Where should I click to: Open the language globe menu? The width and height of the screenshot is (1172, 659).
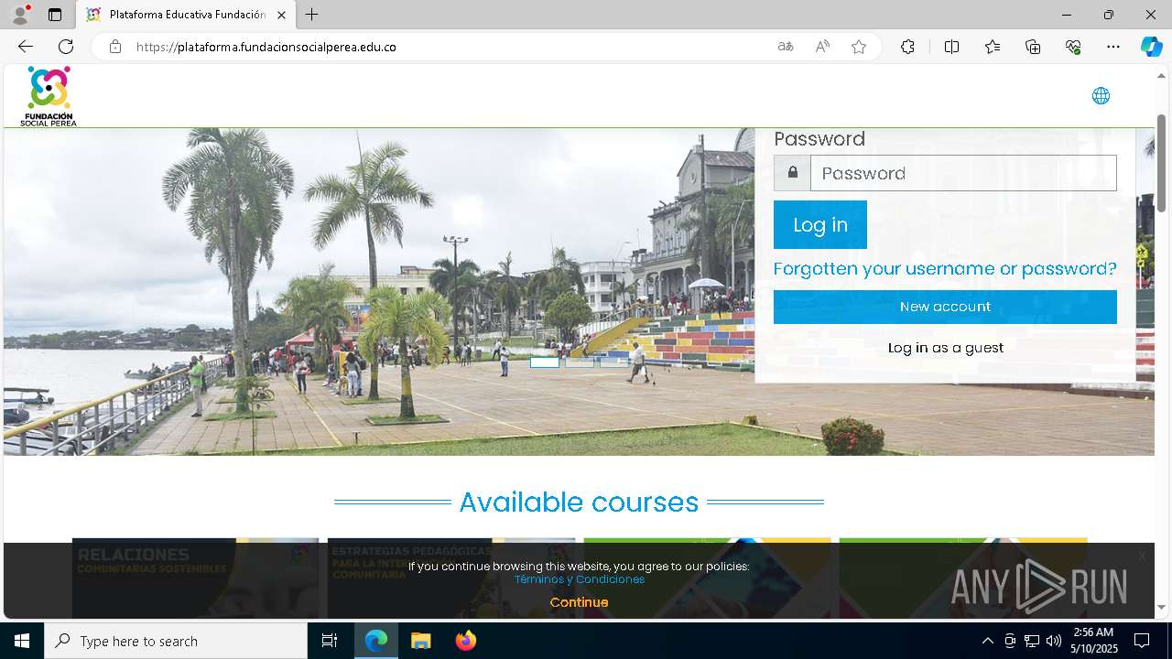tap(1101, 96)
